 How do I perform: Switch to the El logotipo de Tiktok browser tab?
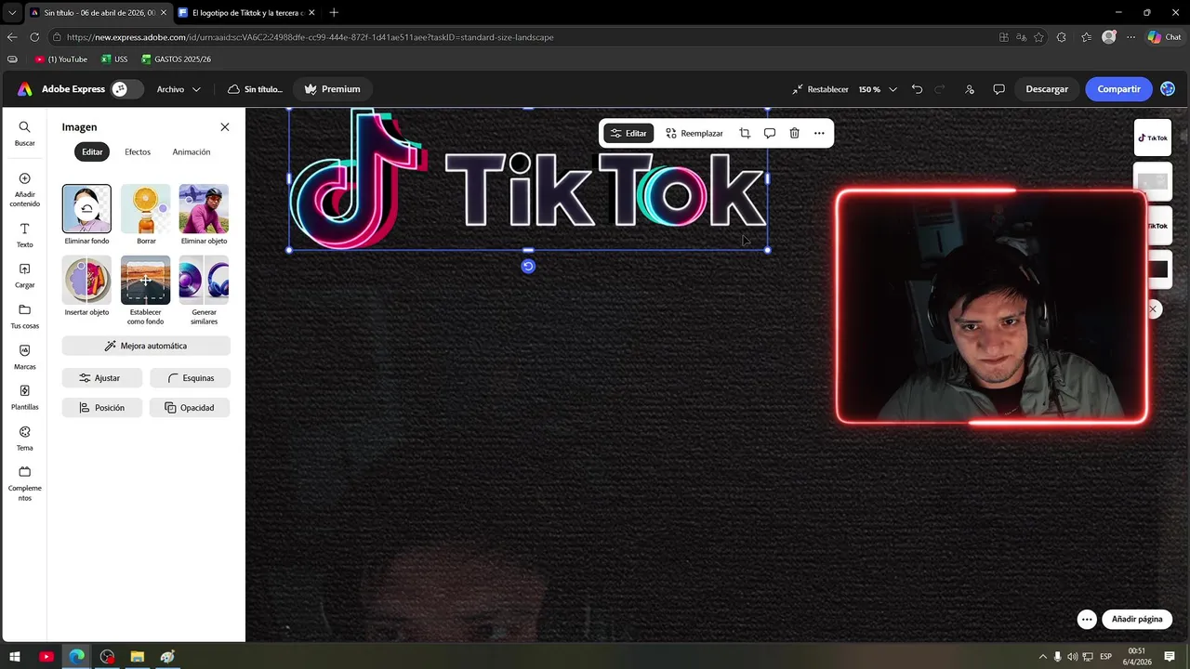click(247, 12)
